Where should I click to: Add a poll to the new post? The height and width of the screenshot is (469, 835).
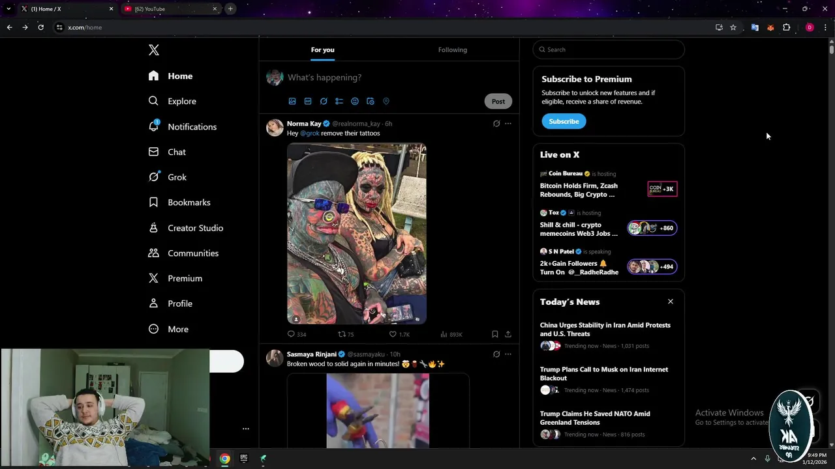pos(339,101)
